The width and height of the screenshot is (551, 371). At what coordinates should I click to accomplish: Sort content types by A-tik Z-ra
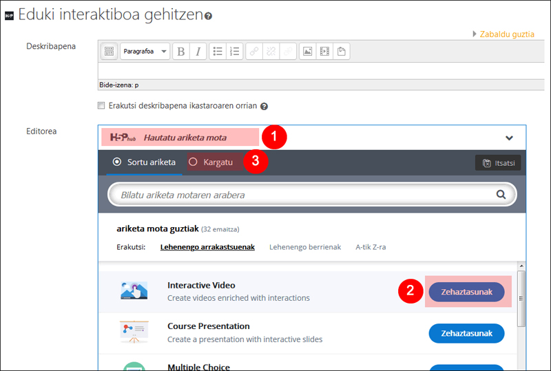tap(371, 247)
